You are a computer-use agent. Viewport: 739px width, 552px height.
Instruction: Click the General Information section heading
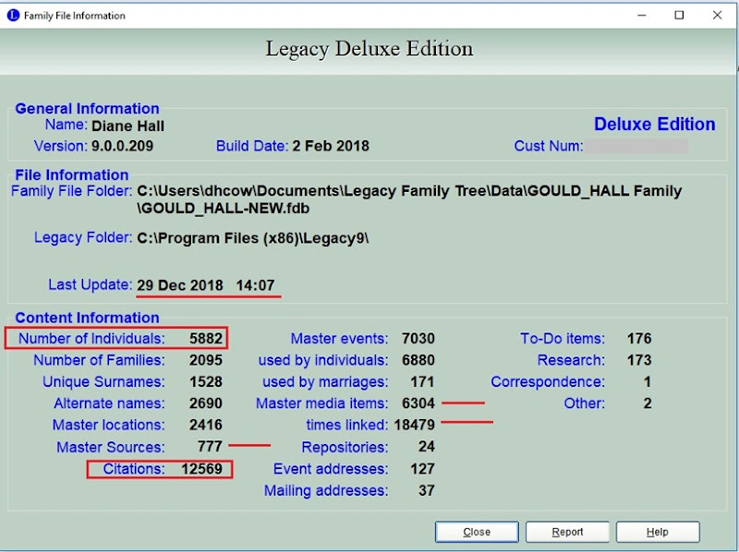coord(87,108)
